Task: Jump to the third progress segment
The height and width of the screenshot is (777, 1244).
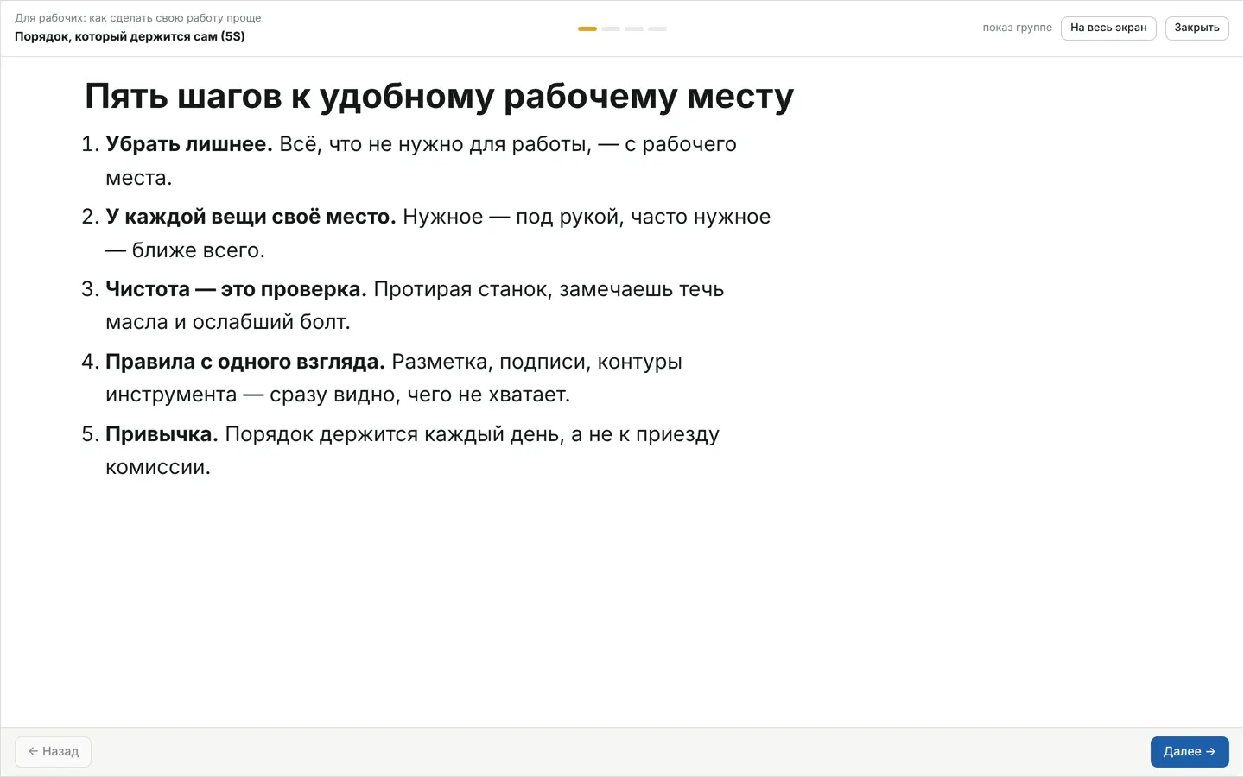Action: [x=634, y=28]
